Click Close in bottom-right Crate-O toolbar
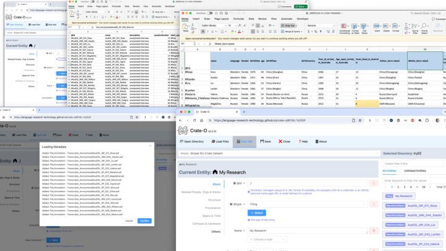This screenshot has height=251, width=446. (x=284, y=141)
